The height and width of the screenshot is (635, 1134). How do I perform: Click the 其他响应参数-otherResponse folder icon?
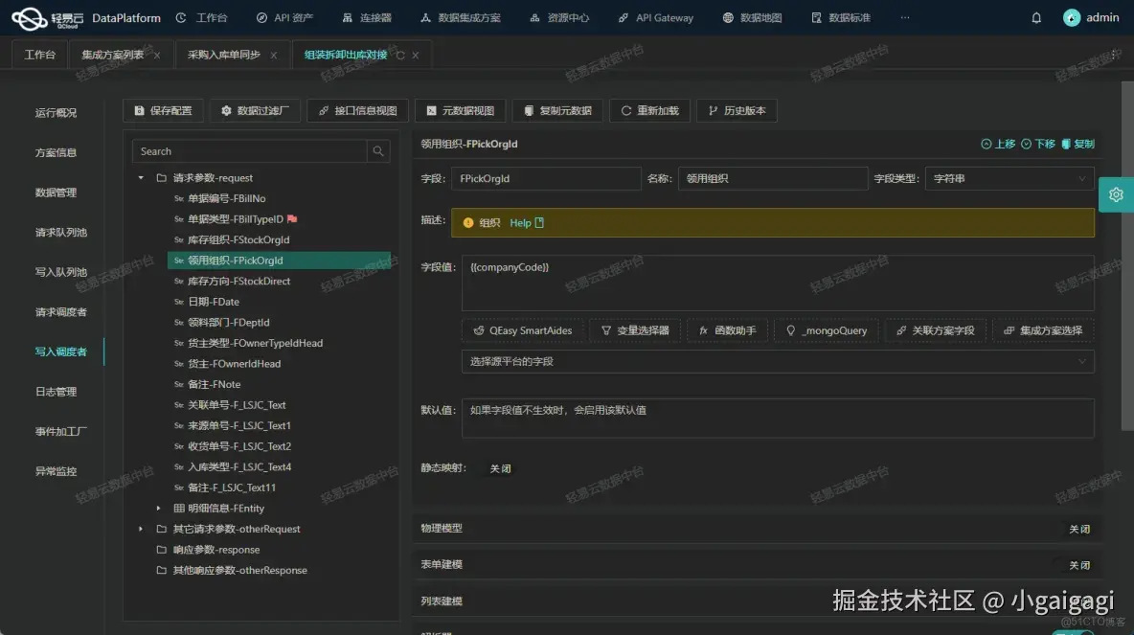(161, 570)
